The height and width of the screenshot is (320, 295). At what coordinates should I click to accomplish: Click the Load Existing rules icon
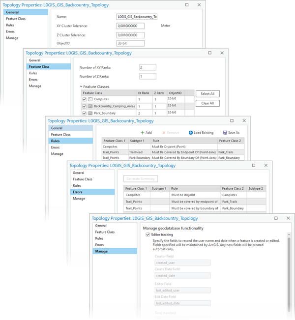coord(191,133)
